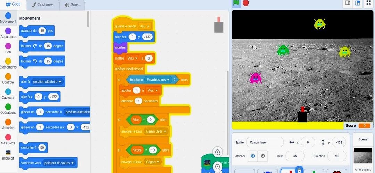Hide the sprite using crossed-eye button
Image resolution: width=375 pixels, height=173 pixels.
point(262,156)
